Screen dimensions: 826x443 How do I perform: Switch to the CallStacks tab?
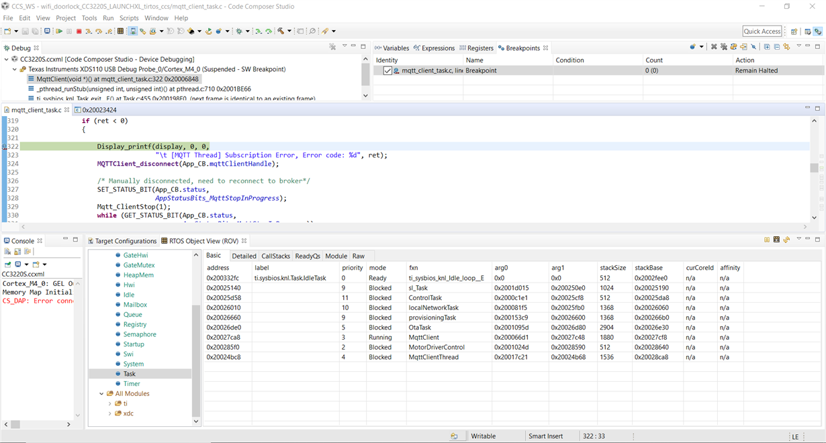(275, 256)
